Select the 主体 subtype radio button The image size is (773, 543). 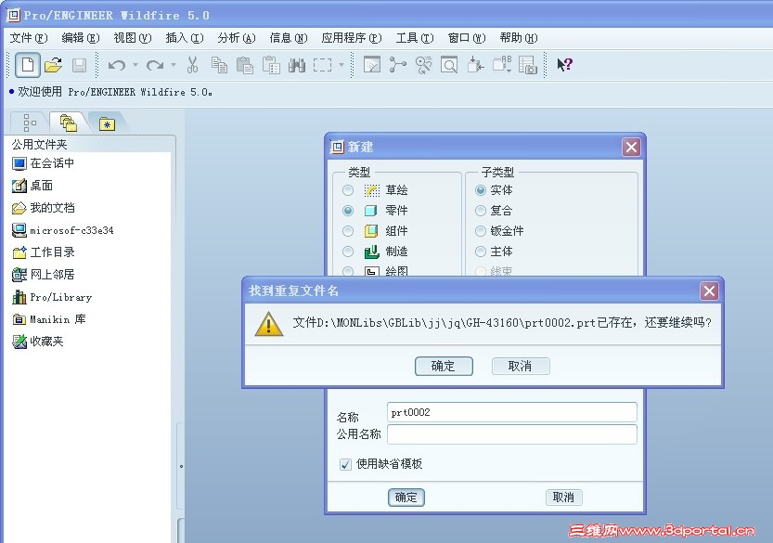pos(481,252)
